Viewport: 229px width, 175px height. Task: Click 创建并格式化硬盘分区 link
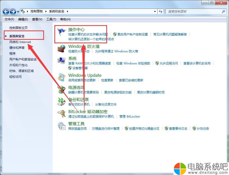coord(144,129)
